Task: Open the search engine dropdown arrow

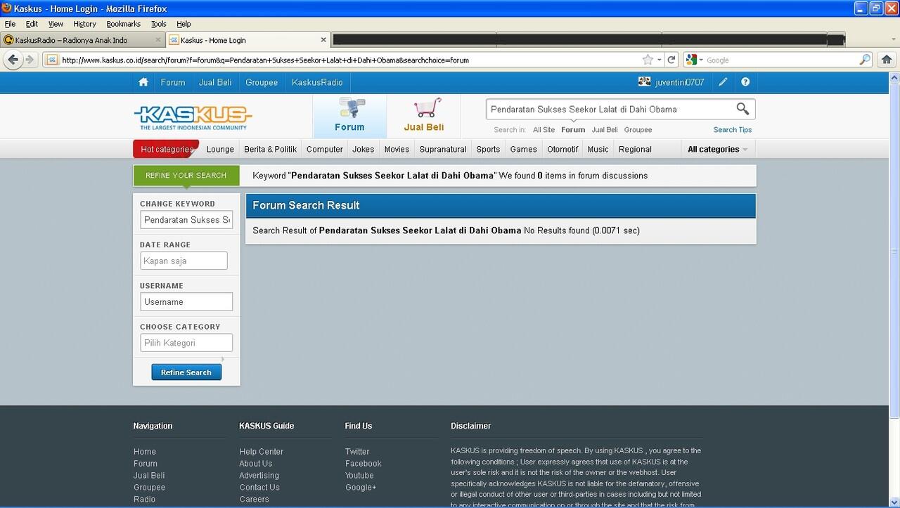Action: 701,60
